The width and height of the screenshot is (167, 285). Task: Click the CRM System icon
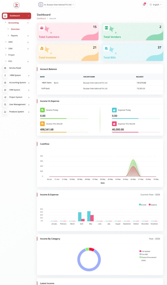tap(5, 90)
